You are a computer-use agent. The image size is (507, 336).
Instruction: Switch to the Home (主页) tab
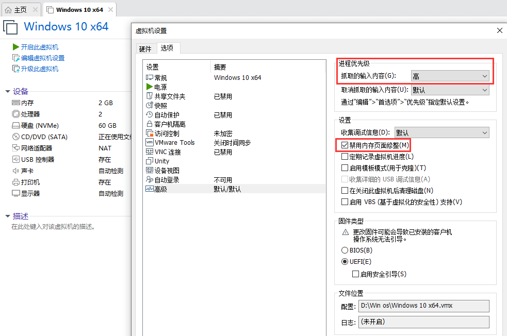point(20,10)
